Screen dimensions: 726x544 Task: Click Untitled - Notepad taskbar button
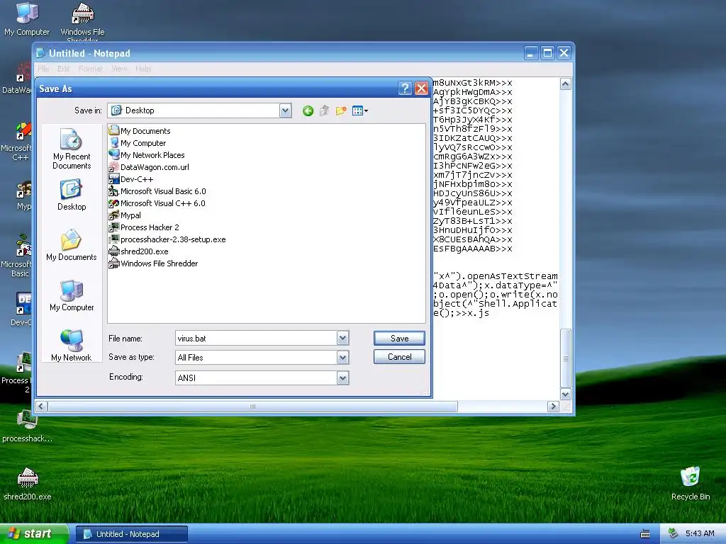tap(131, 534)
